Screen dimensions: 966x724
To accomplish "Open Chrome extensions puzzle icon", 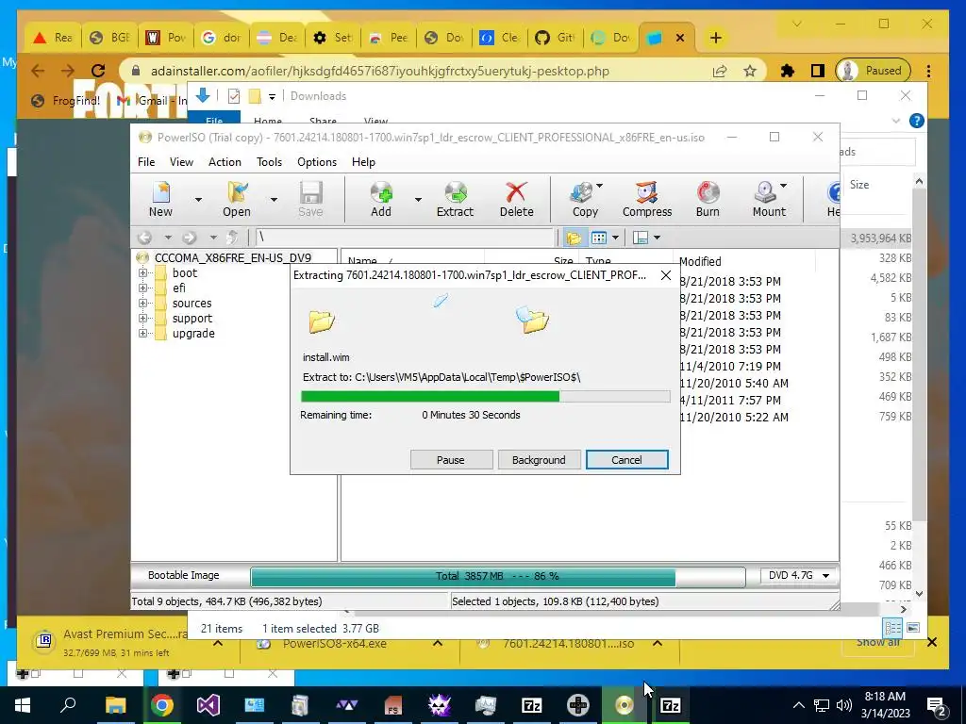I will (x=788, y=71).
